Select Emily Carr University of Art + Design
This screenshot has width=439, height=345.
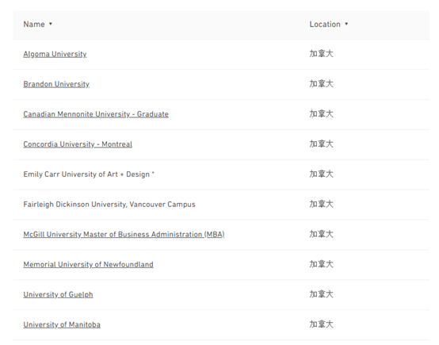pos(89,174)
